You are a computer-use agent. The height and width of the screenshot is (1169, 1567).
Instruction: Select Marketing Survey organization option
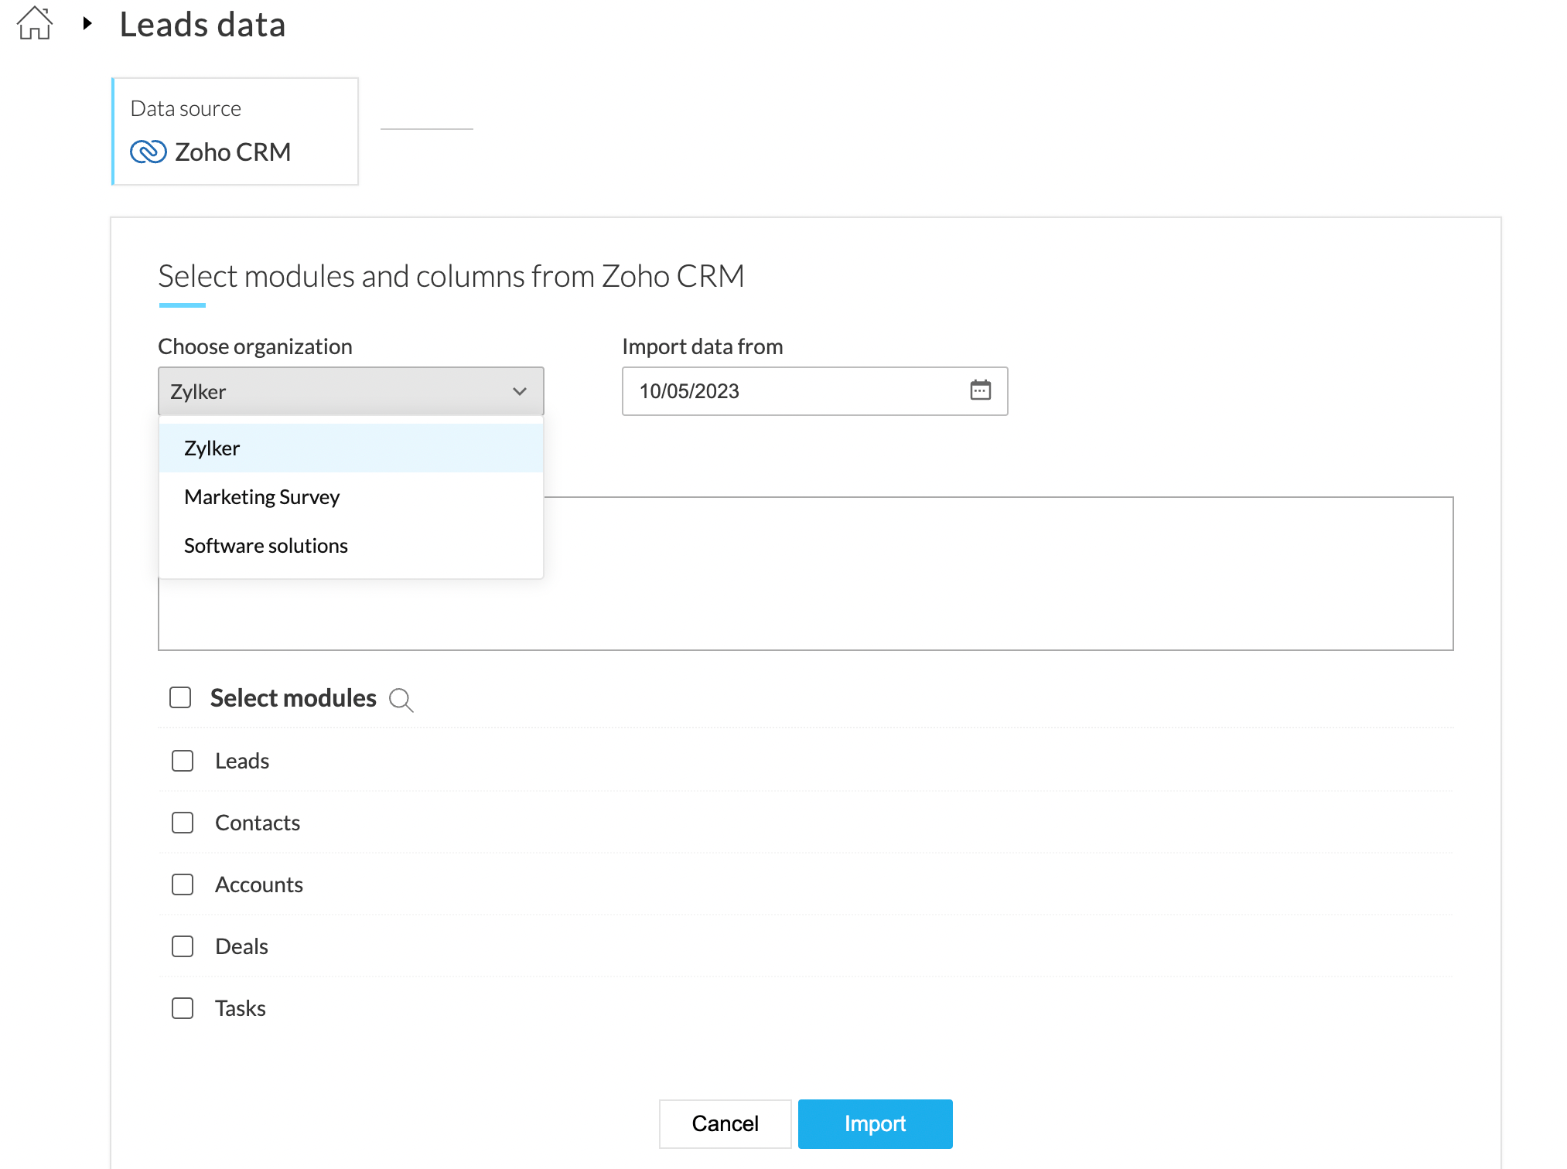261,497
